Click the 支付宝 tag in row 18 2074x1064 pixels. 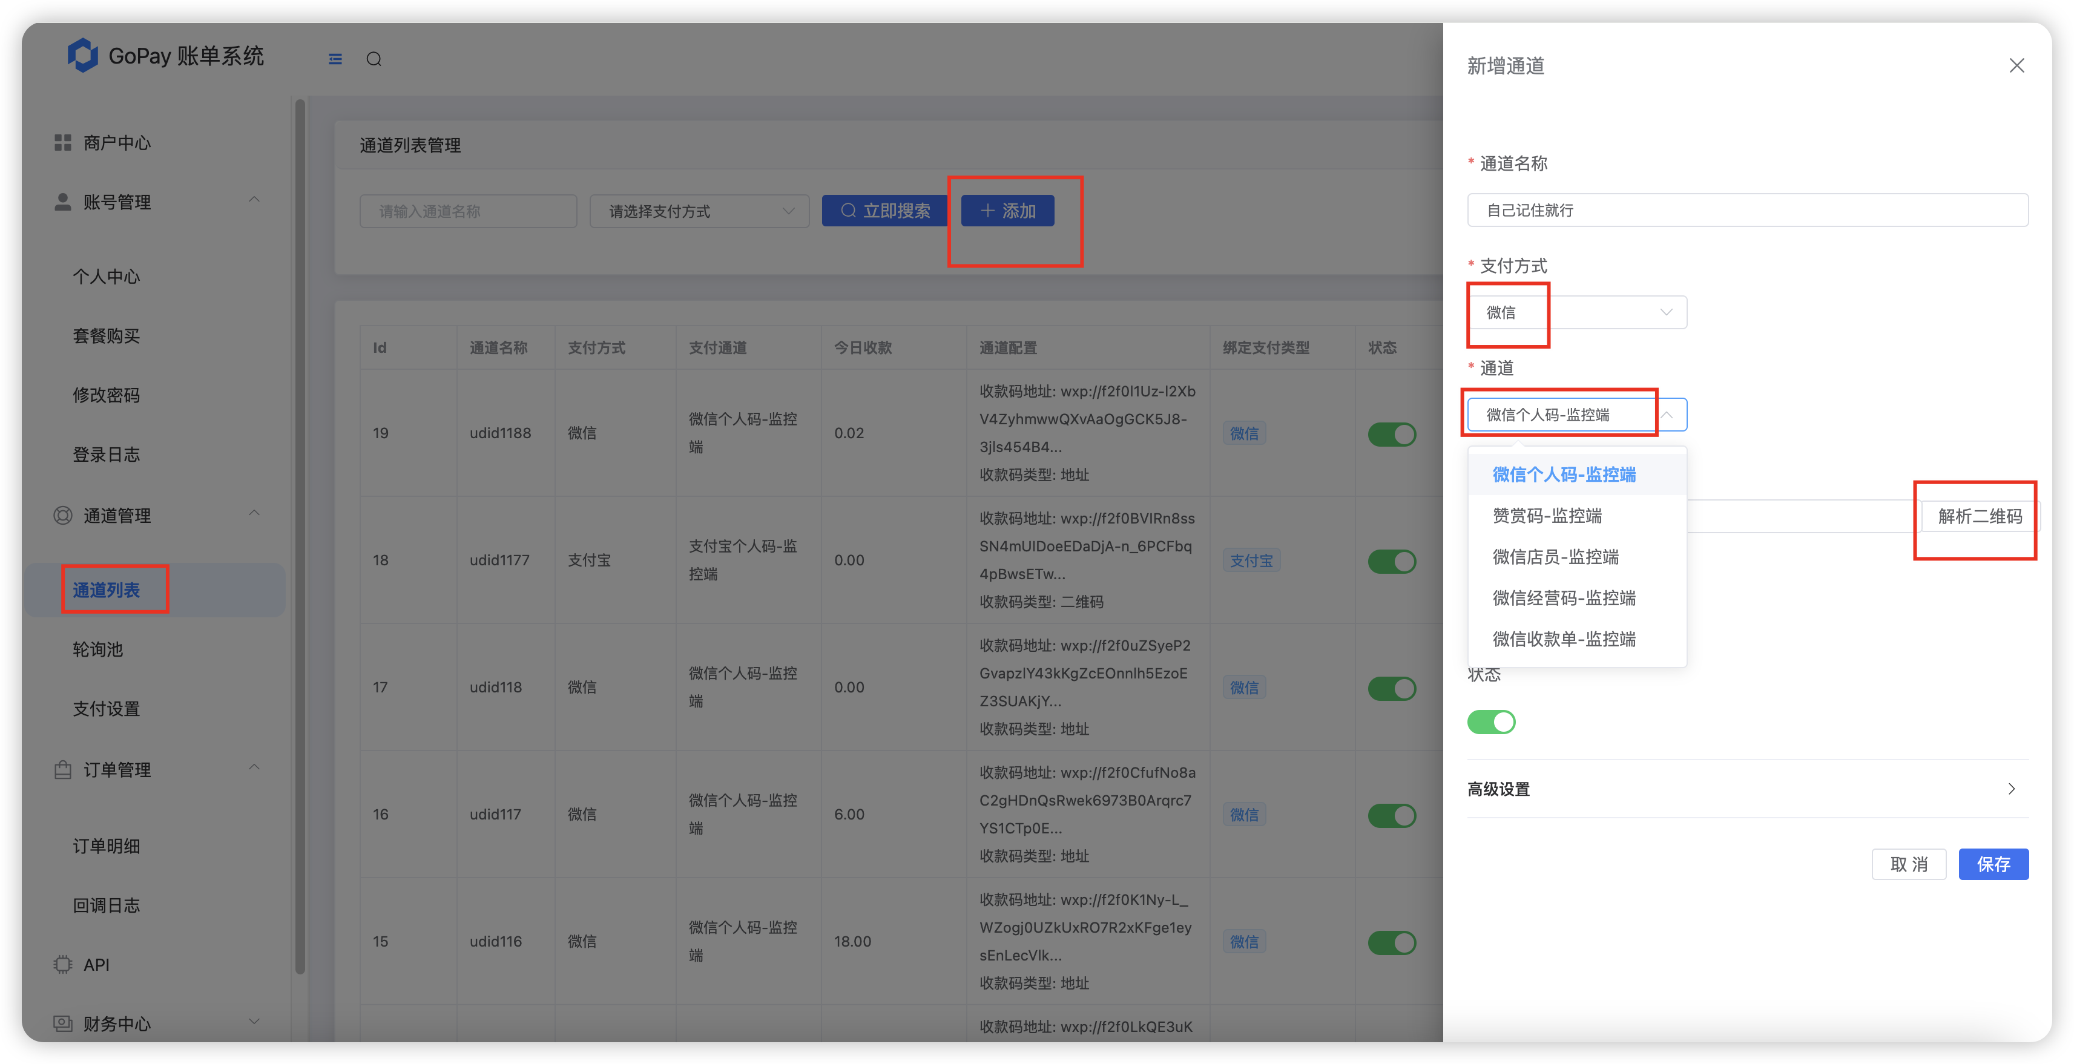1251,560
